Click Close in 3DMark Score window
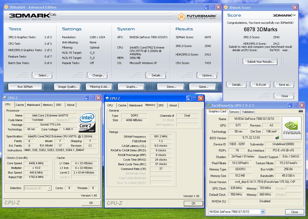 [x=284, y=96]
